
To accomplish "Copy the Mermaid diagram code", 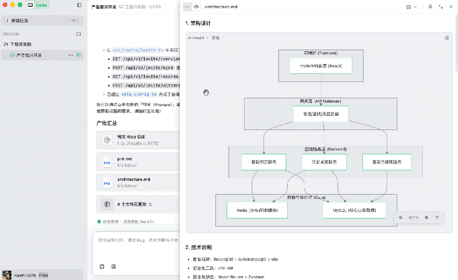I will pos(447,38).
